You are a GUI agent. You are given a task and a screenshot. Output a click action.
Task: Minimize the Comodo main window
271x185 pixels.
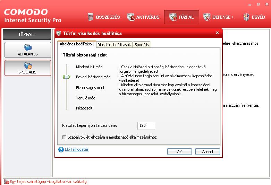pyautogui.click(x=249, y=5)
